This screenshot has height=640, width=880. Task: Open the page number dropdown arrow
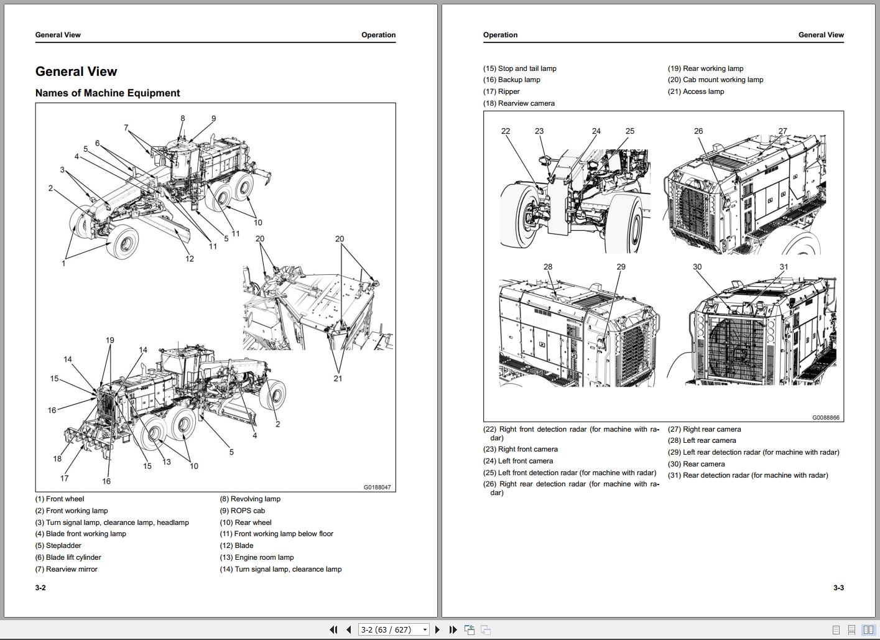coord(425,629)
